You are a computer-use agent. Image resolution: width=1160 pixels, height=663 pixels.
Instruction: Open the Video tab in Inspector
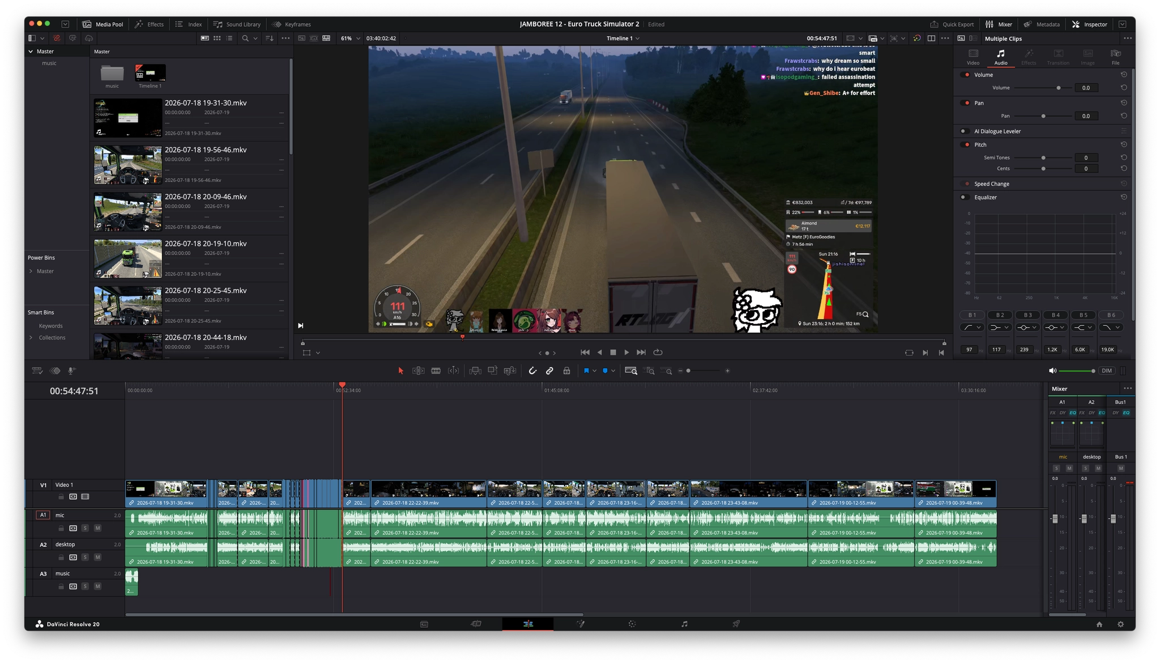tap(973, 57)
